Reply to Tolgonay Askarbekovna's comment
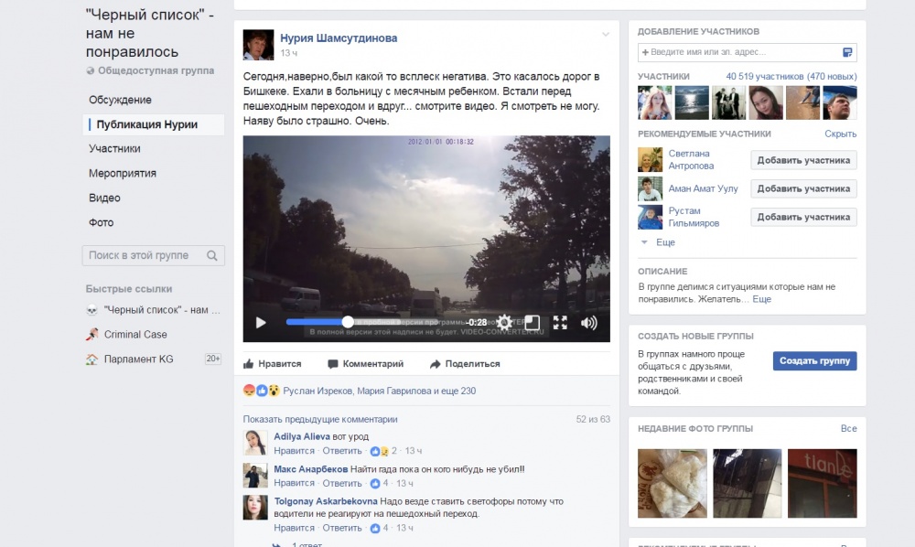The height and width of the screenshot is (547, 915). [342, 528]
